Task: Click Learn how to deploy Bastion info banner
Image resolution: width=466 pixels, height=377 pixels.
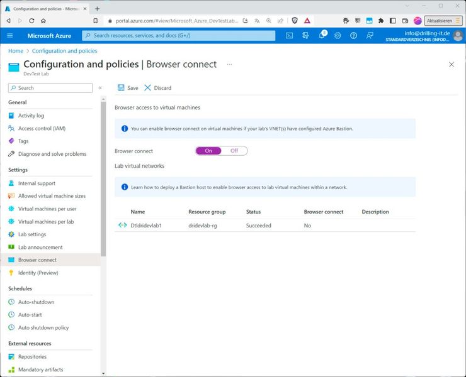Action: [265, 187]
